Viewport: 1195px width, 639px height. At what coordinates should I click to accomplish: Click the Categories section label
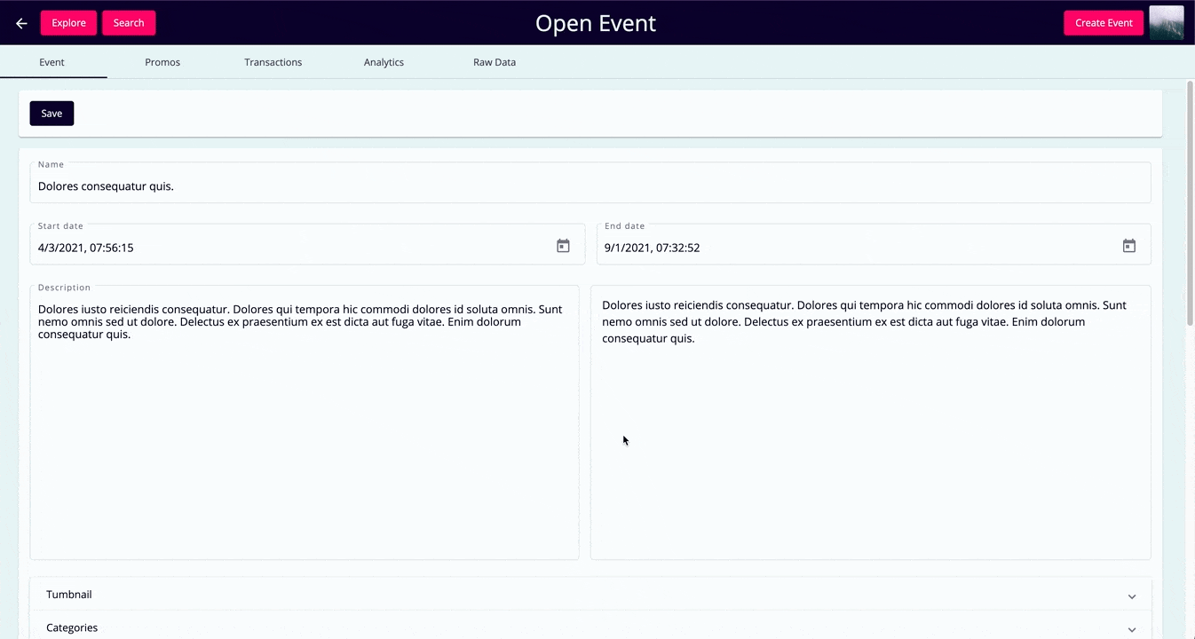72,627
